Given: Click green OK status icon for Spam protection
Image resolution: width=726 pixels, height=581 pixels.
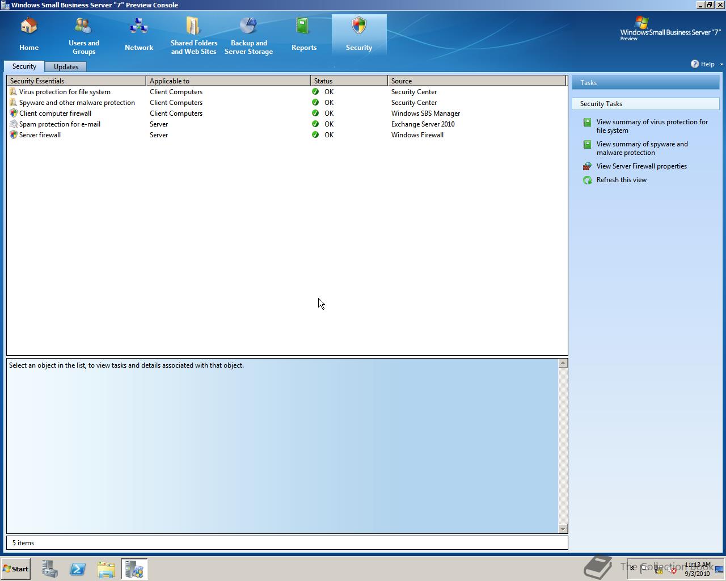Looking at the screenshot, I should pos(315,124).
